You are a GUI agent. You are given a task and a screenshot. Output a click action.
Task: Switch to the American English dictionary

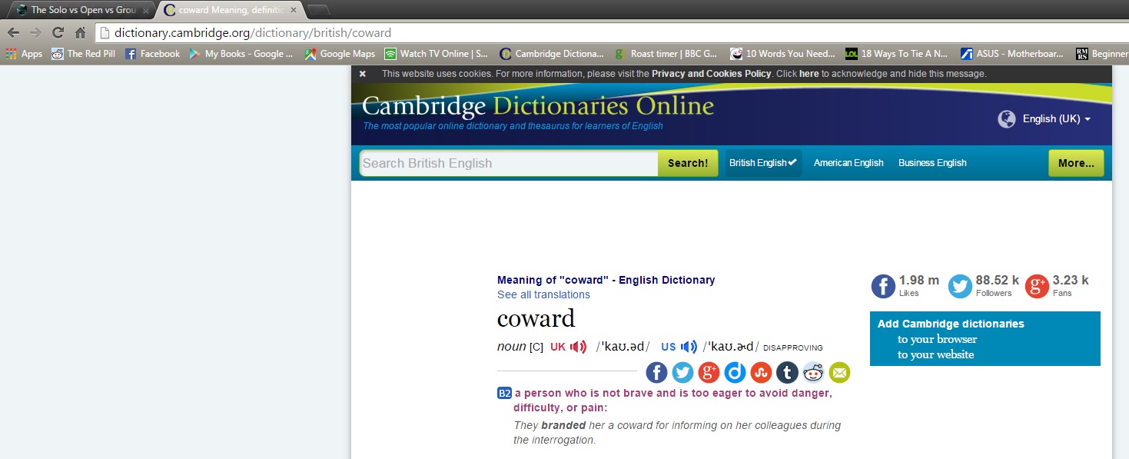pyautogui.click(x=848, y=163)
